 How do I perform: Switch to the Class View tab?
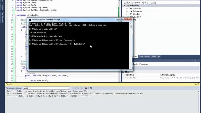(156, 56)
